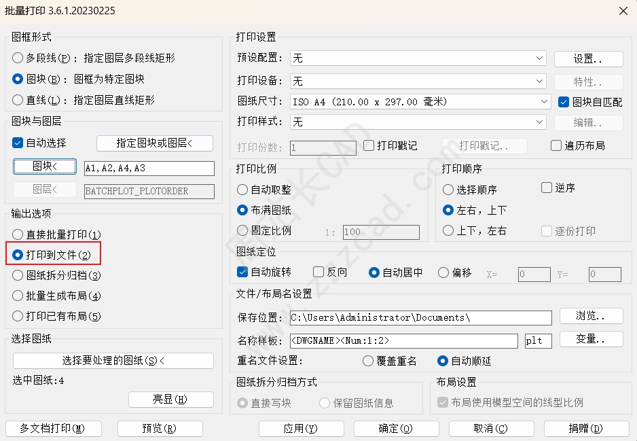Expand the 打印样式 dropdown
Screen dimensions: 637x441
[539, 122]
